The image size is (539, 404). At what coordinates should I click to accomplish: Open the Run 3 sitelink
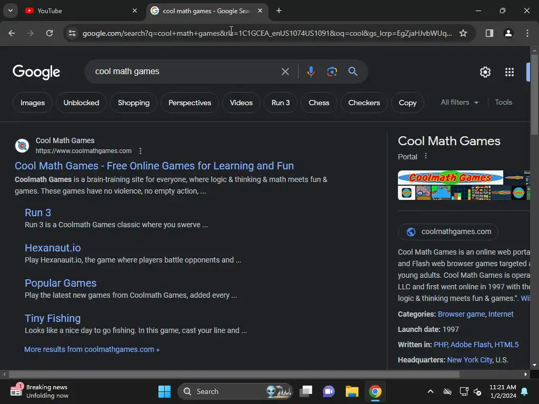pos(38,213)
